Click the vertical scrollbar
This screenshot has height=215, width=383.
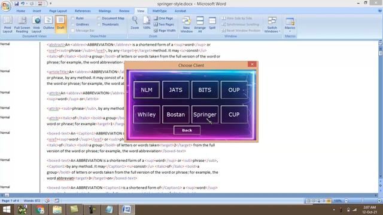click(381, 110)
